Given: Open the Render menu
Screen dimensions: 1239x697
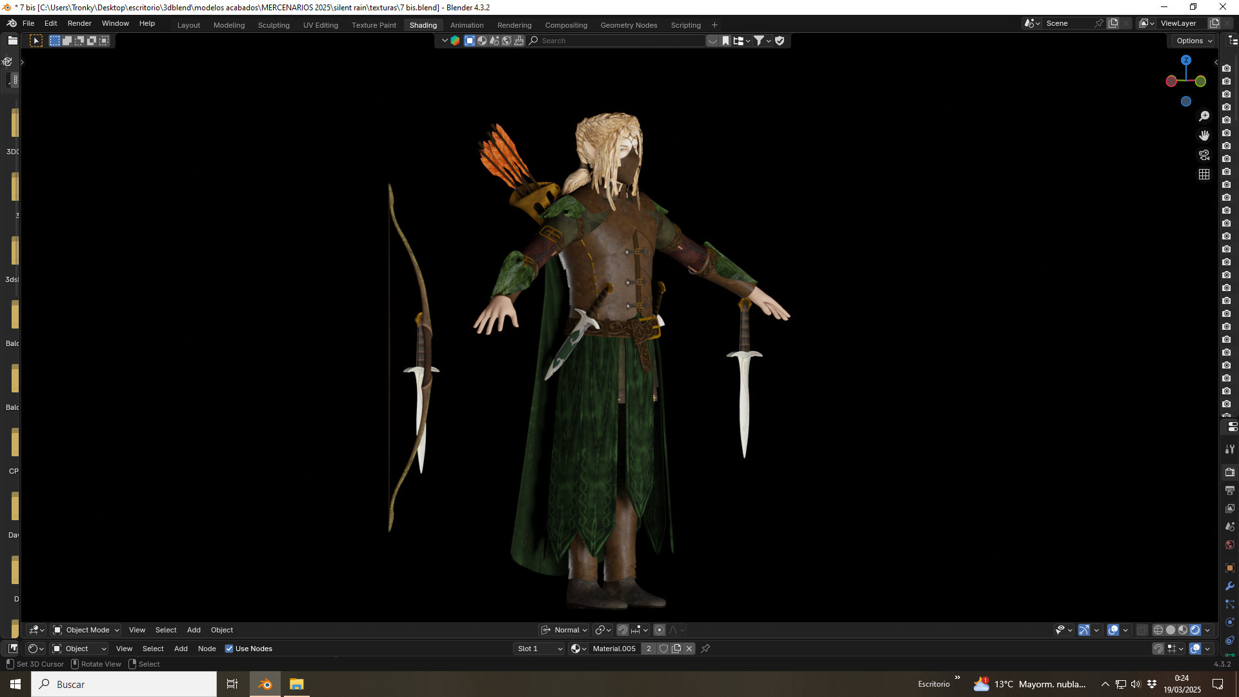Looking at the screenshot, I should tap(79, 23).
